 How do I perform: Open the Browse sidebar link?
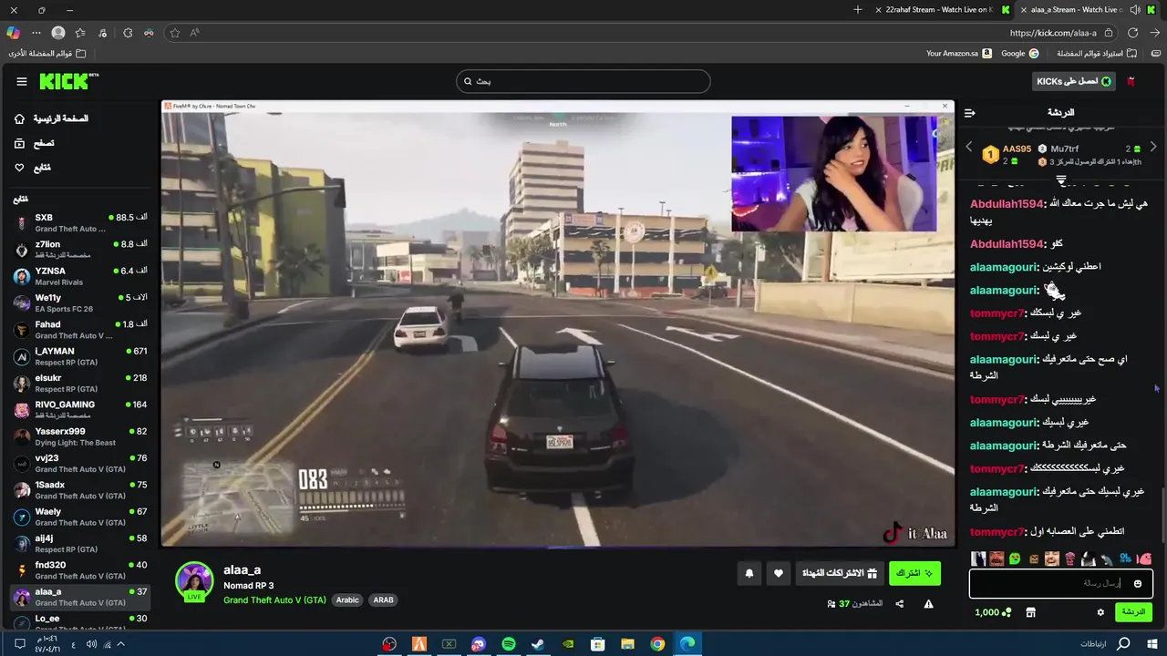pos(34,143)
